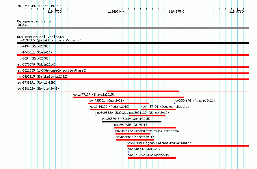Open nsv4735291 (Quan2021) label
The width and height of the screenshot is (257, 169).
click(106, 101)
